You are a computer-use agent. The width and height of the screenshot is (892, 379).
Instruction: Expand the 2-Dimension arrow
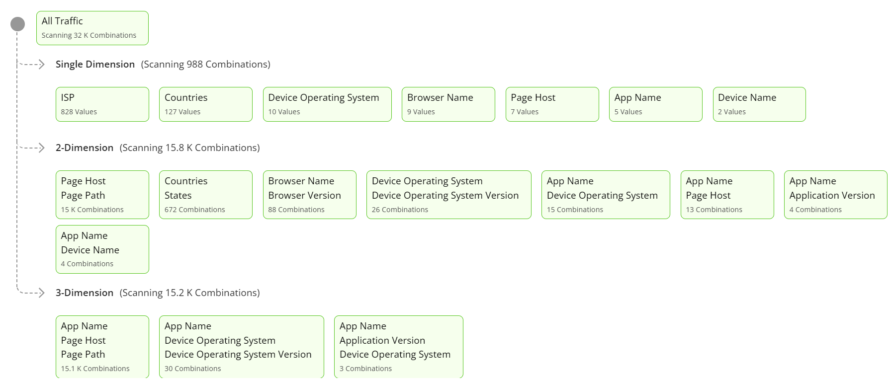[x=41, y=148]
